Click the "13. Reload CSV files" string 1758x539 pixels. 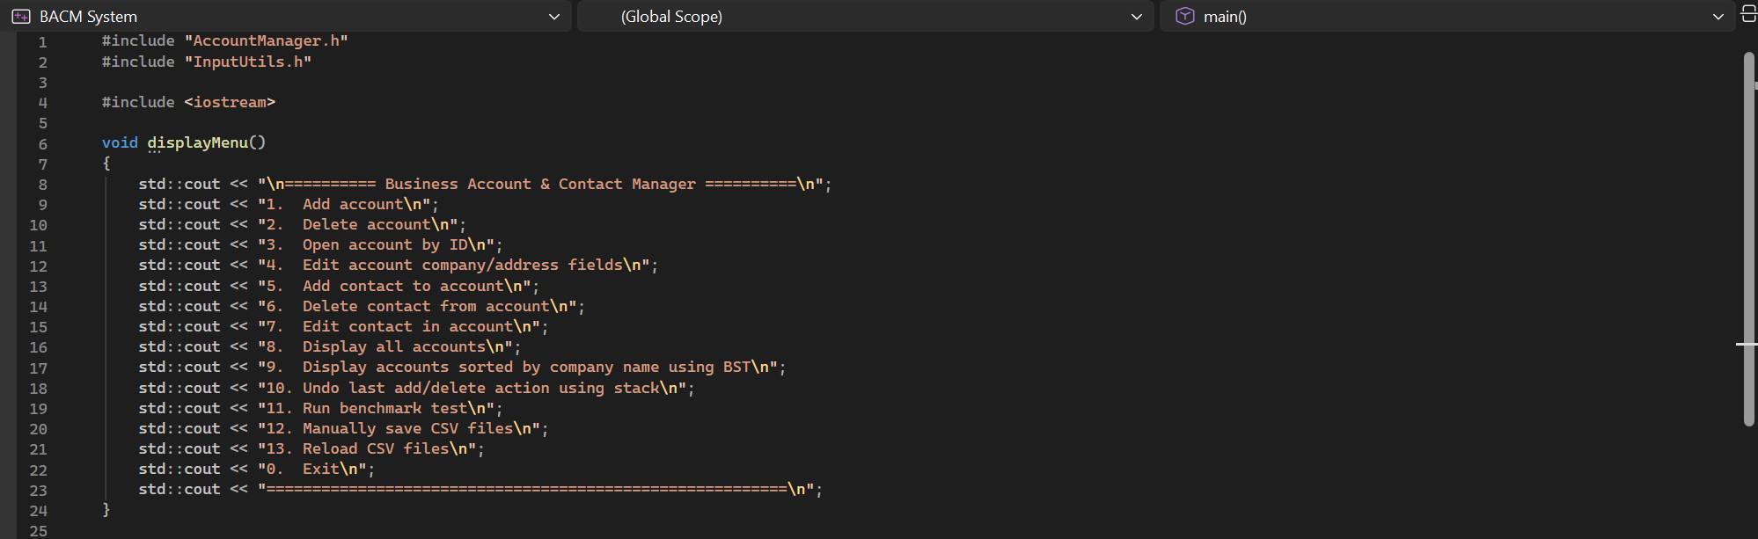[x=367, y=448]
